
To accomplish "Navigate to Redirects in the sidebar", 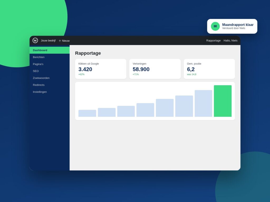I will pyautogui.click(x=50, y=85).
